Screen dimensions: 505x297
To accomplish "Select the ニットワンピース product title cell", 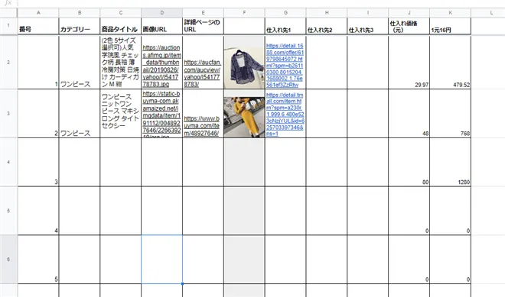I will pyautogui.click(x=120, y=114).
